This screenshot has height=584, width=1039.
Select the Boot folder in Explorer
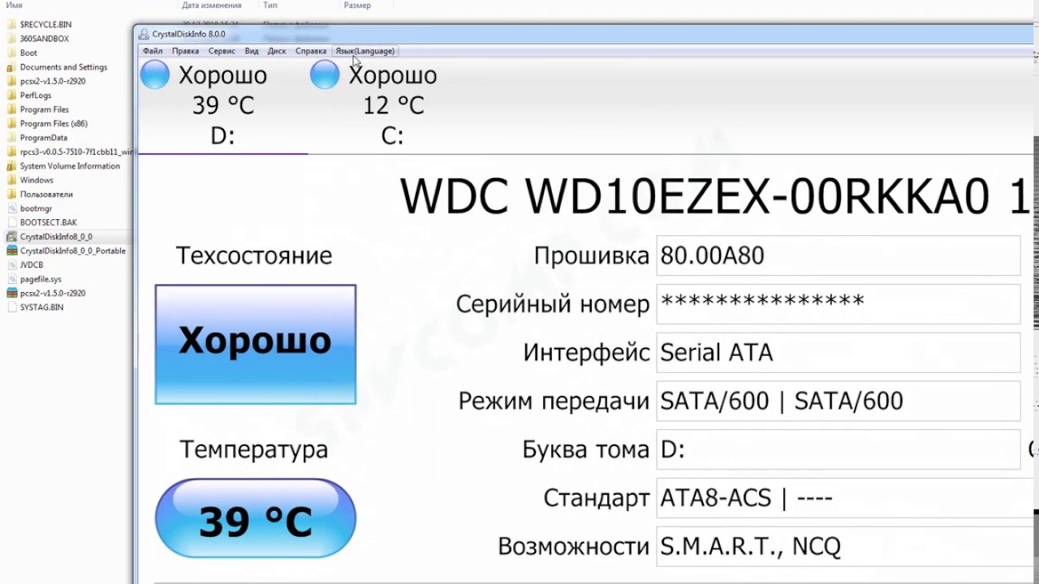[x=28, y=53]
